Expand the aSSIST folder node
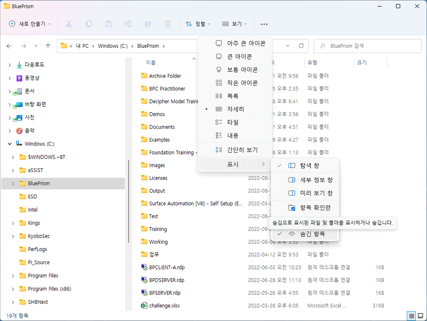Image resolution: width=427 pixels, height=321 pixels. [x=13, y=170]
